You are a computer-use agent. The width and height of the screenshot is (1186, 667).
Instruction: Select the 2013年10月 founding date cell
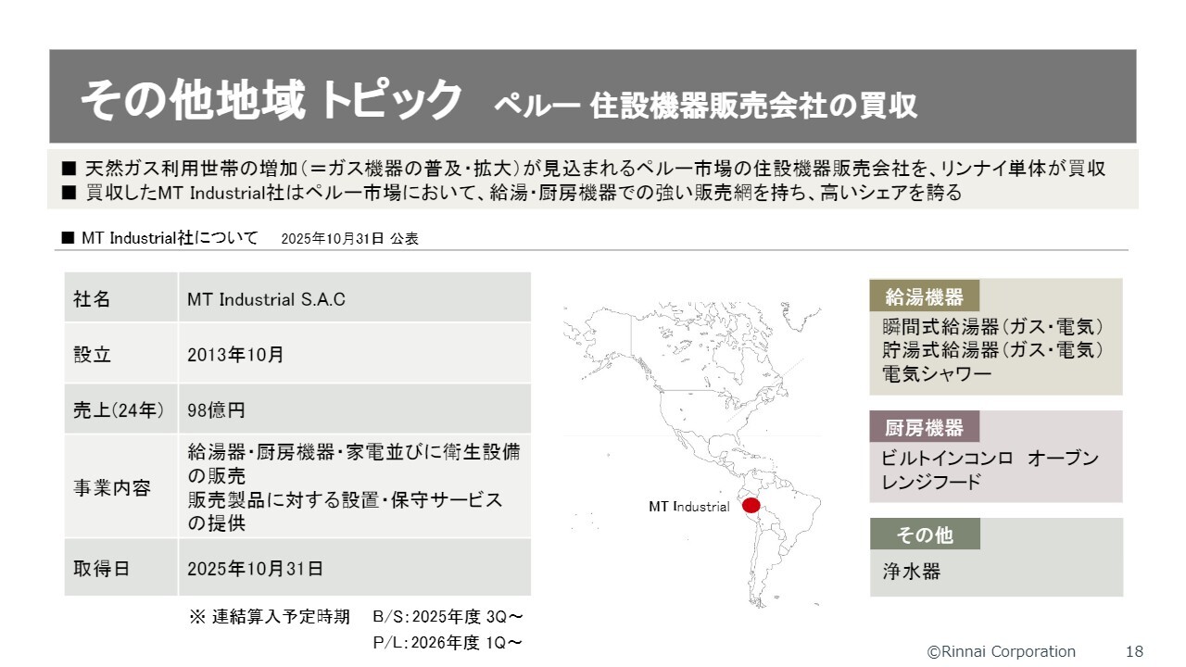click(x=235, y=354)
